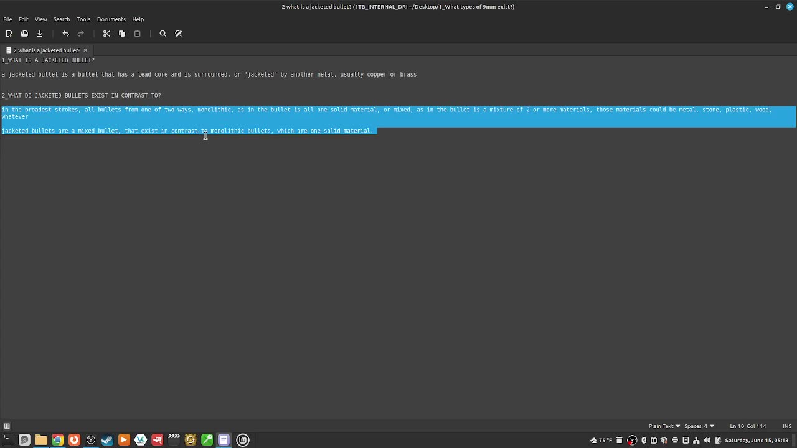Click the line 'a jacketed bullet is a bullet that has a lead core'
The image size is (797, 448).
tap(209, 75)
